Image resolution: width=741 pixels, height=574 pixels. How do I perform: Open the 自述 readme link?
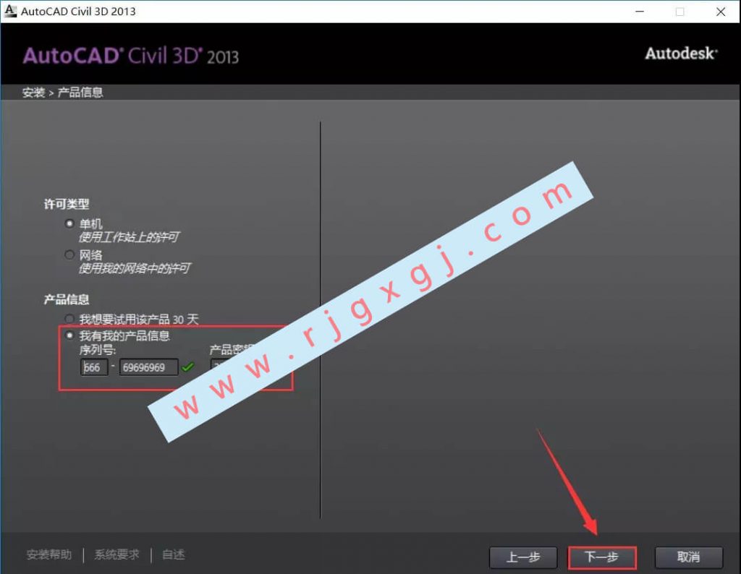pyautogui.click(x=174, y=554)
